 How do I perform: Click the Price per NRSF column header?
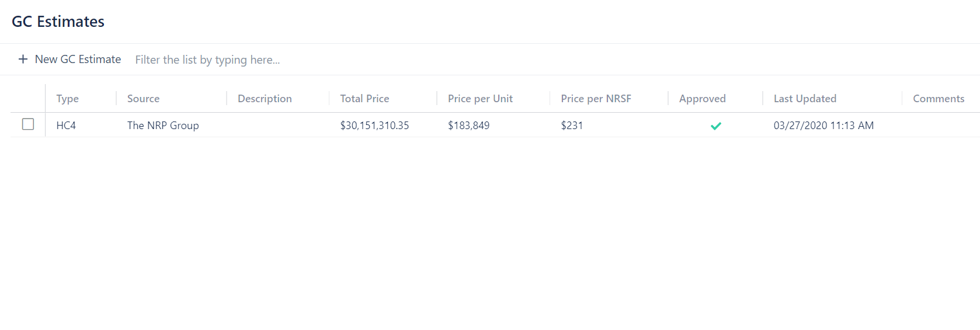596,99
